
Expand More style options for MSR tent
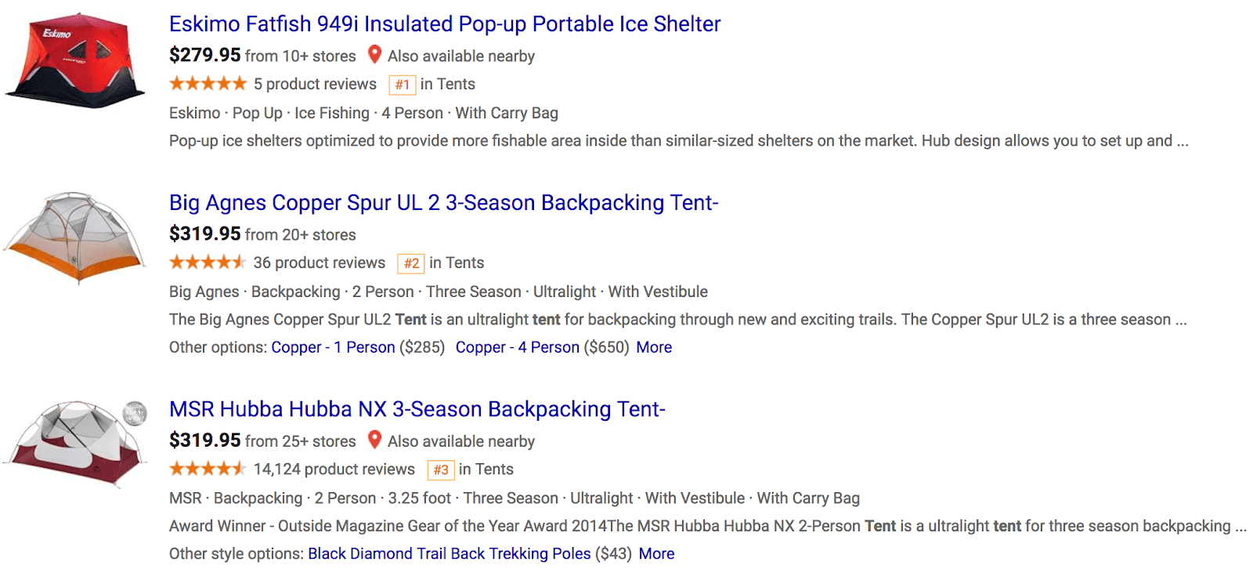(x=656, y=554)
